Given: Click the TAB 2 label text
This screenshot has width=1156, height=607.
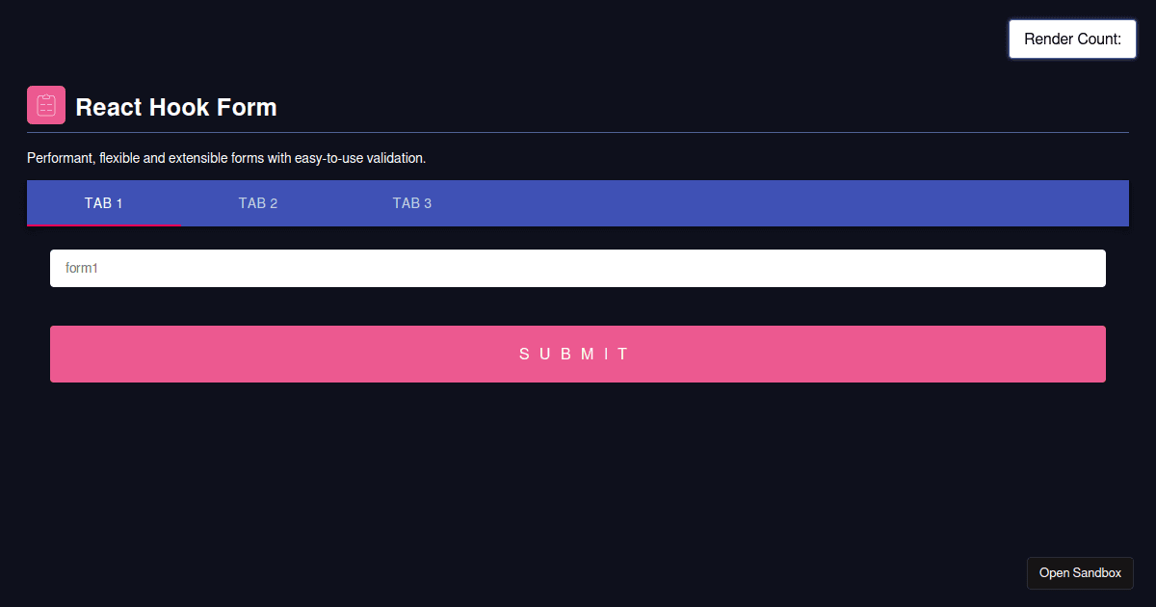Looking at the screenshot, I should [x=257, y=203].
